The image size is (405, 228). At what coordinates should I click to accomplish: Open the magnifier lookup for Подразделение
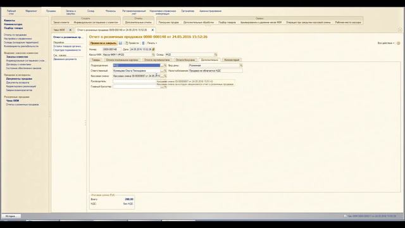point(165,65)
